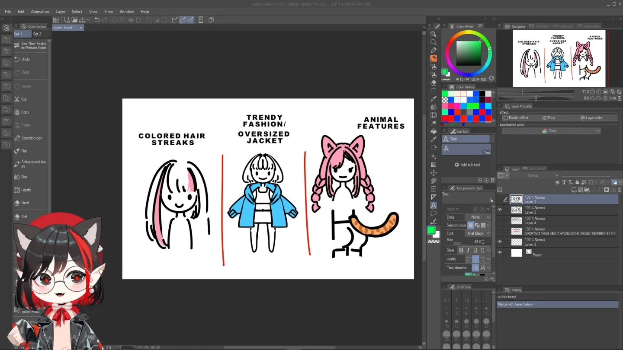Open the File menu
The image size is (623, 350).
tap(8, 12)
